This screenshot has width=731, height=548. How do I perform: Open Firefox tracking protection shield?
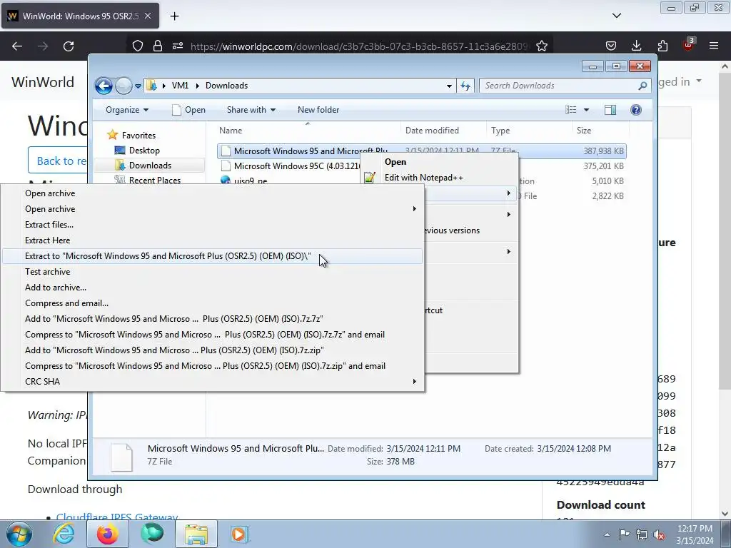point(138,46)
